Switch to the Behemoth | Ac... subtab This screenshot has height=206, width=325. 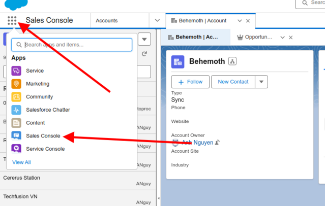tap(196, 37)
